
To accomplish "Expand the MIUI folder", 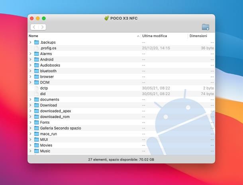I will click(30, 140).
